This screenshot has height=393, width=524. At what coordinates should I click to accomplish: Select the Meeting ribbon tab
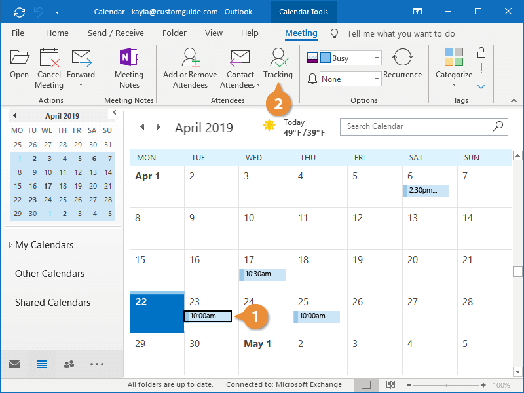tap(301, 33)
